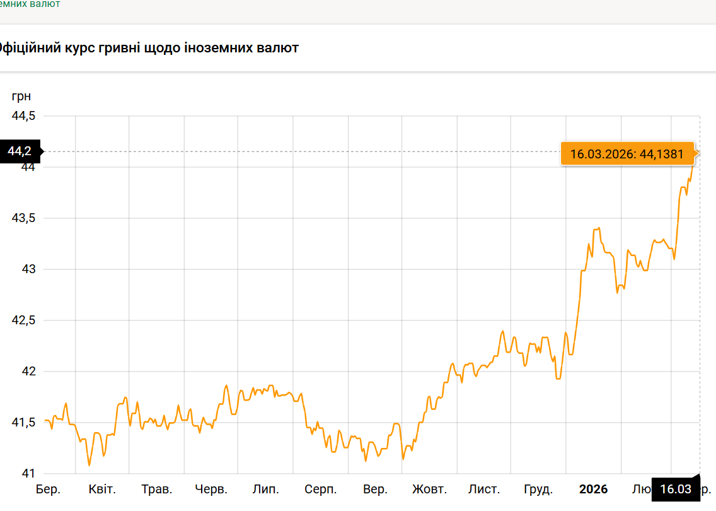Select the "Груд." month axis label
716x511 pixels.
pyautogui.click(x=538, y=490)
